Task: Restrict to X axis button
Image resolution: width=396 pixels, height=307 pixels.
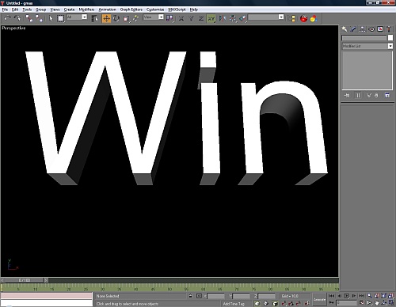Action: pos(181,18)
